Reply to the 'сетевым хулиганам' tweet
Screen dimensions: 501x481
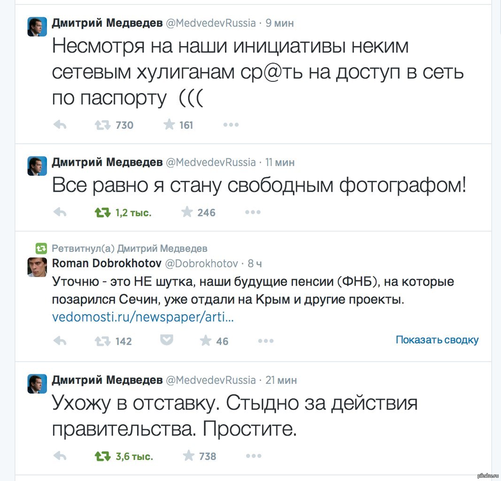pyautogui.click(x=60, y=125)
